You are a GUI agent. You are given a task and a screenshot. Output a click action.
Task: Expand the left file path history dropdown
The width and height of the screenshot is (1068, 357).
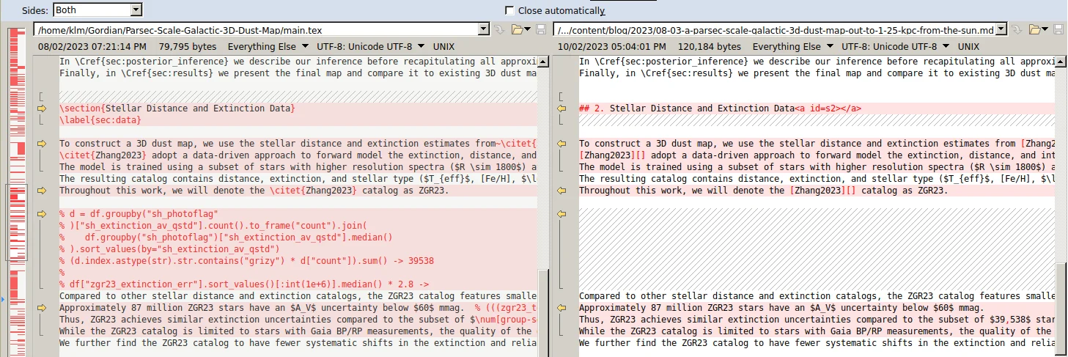[483, 30]
